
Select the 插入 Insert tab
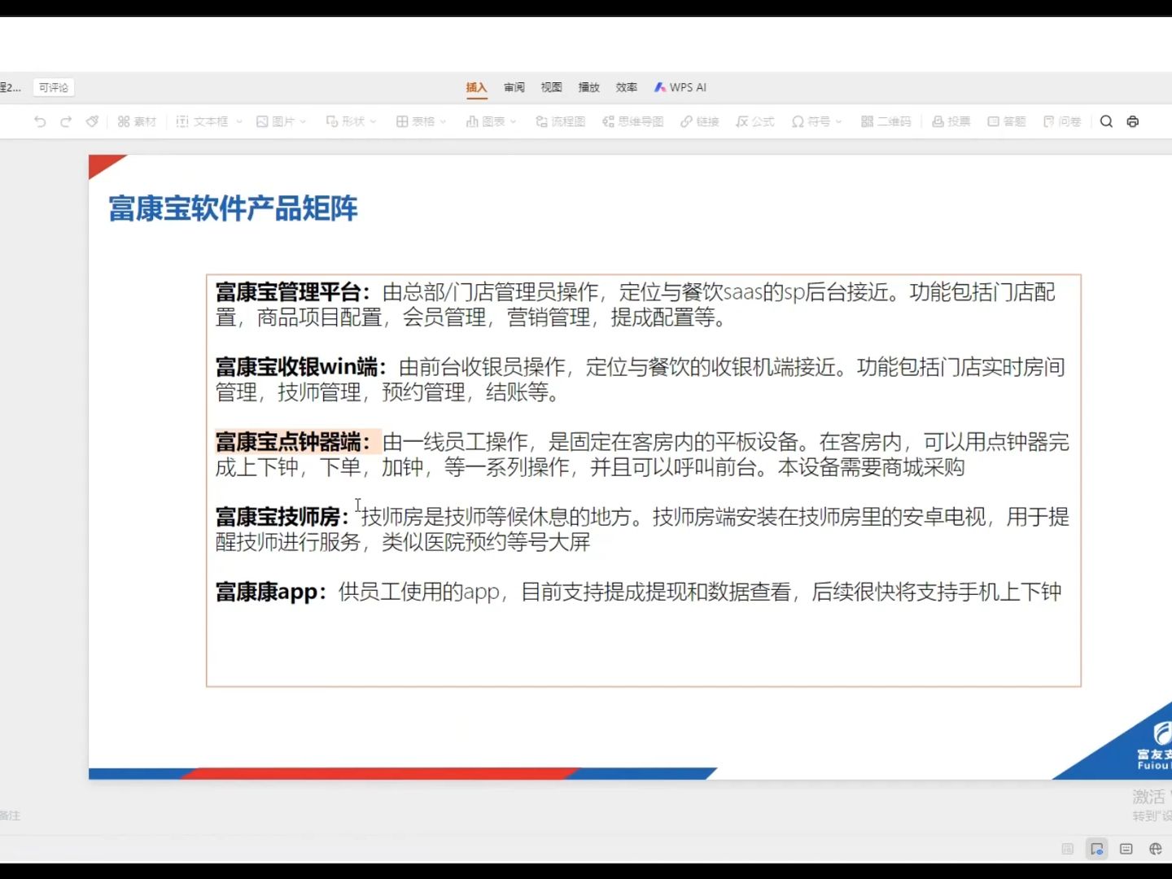[476, 88]
